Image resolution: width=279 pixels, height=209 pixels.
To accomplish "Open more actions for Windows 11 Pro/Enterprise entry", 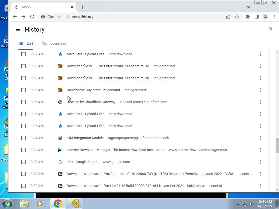I will [x=261, y=174].
